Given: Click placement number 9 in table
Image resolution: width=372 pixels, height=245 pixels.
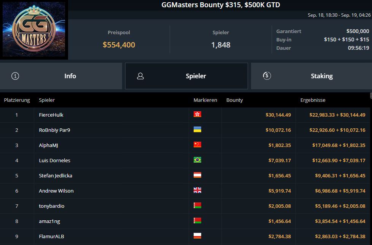Looking at the screenshot, I should click(x=17, y=236).
